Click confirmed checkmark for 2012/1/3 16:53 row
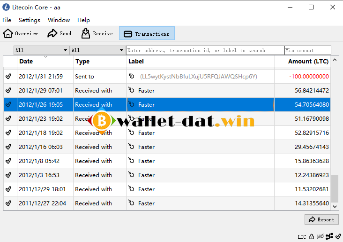This screenshot has height=242, width=343. pyautogui.click(x=8, y=175)
